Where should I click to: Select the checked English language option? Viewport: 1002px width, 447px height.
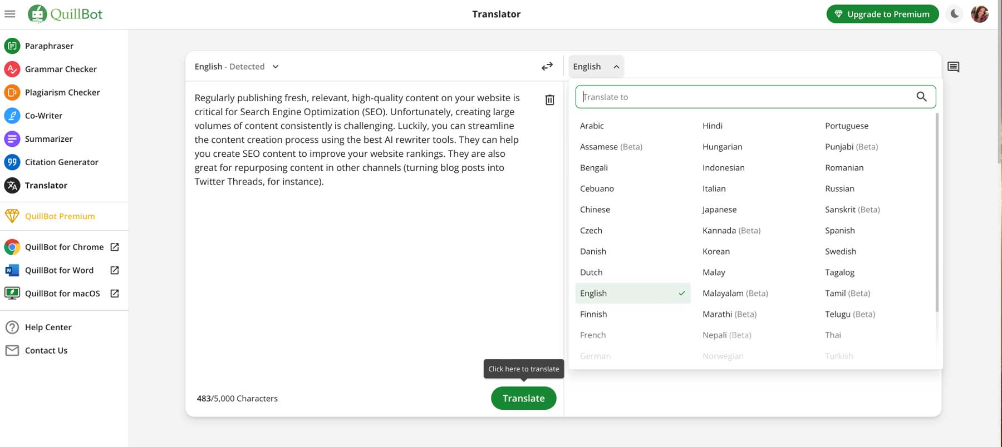632,294
